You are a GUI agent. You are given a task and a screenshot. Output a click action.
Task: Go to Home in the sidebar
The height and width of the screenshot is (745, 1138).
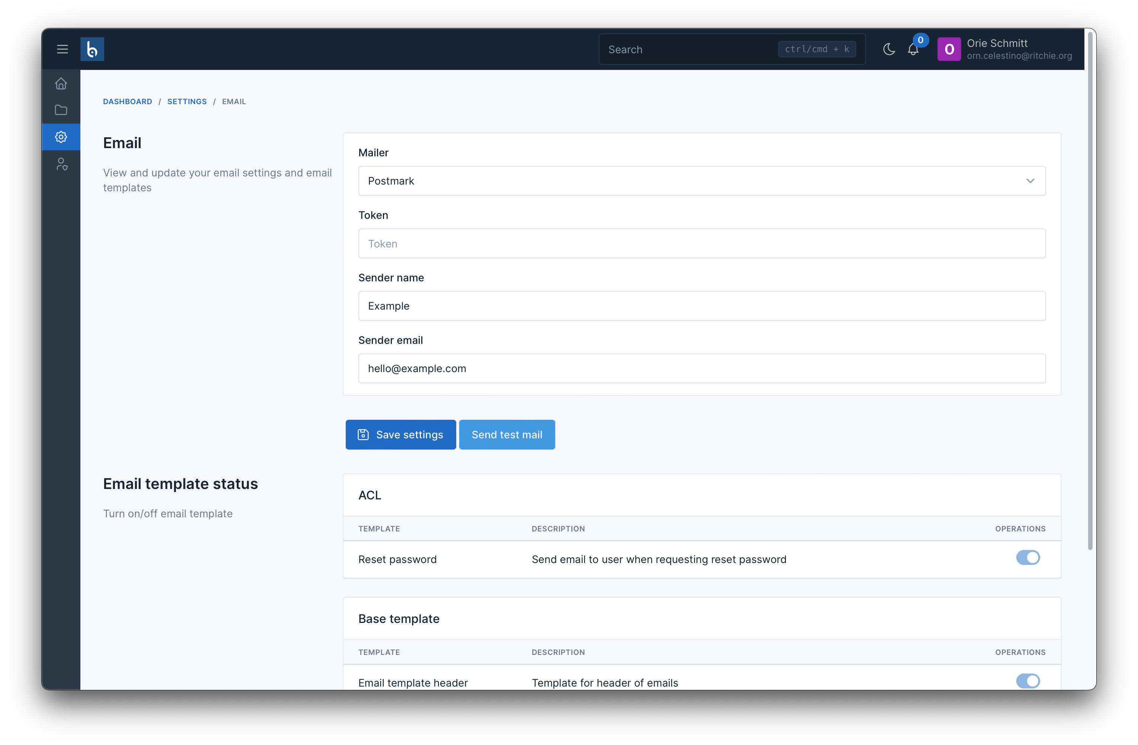(61, 84)
